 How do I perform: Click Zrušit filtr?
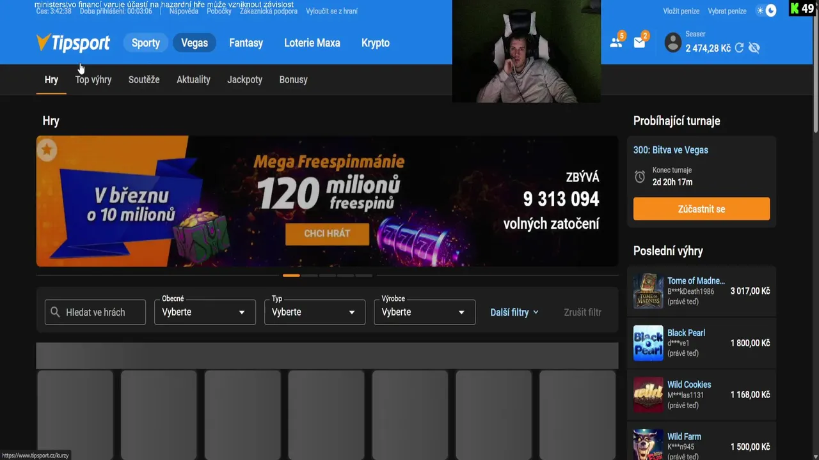point(582,312)
